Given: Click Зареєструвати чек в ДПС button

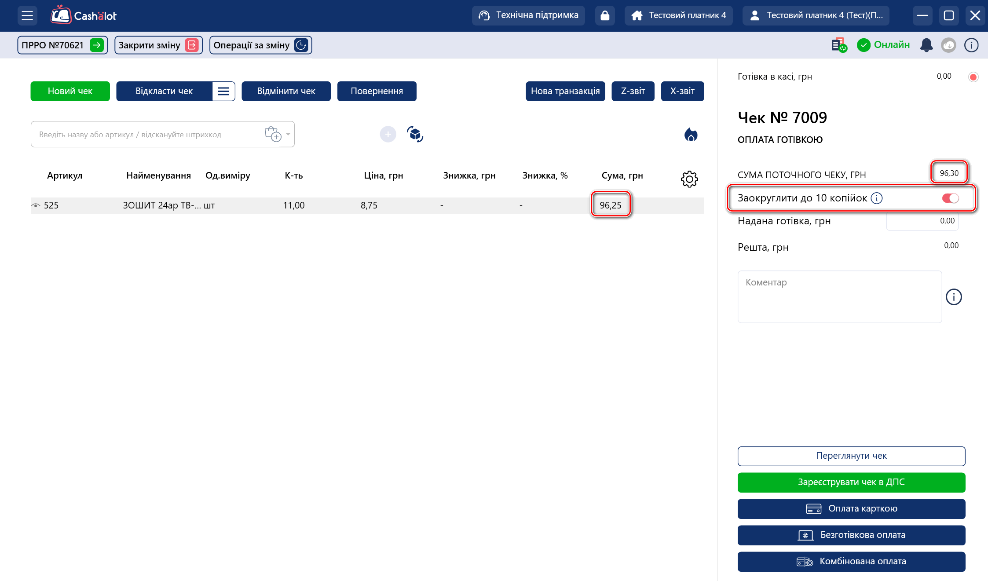Looking at the screenshot, I should (851, 482).
